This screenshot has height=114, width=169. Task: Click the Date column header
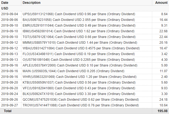click(5, 3)
